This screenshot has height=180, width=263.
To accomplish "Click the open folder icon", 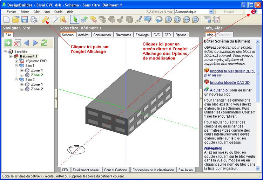I will (16, 20).
